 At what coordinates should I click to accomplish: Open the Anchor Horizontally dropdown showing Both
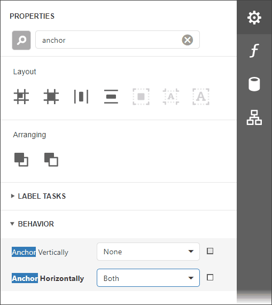[x=148, y=278]
